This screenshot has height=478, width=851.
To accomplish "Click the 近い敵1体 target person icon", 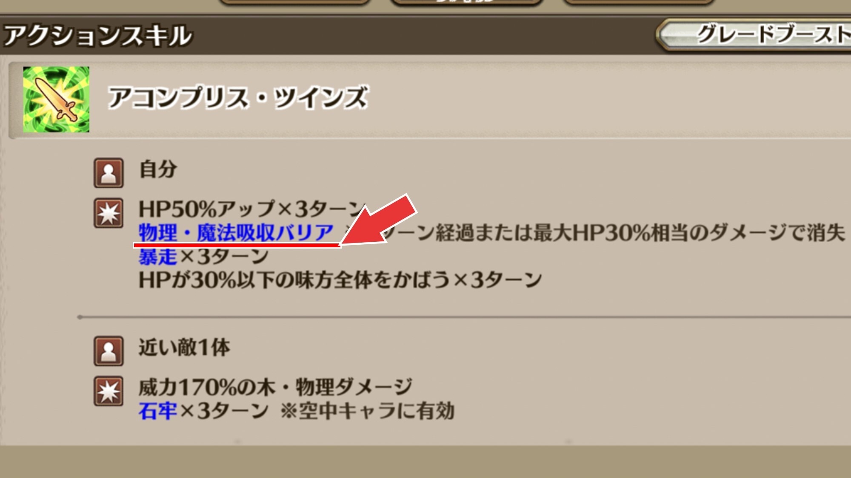I will pos(109,351).
